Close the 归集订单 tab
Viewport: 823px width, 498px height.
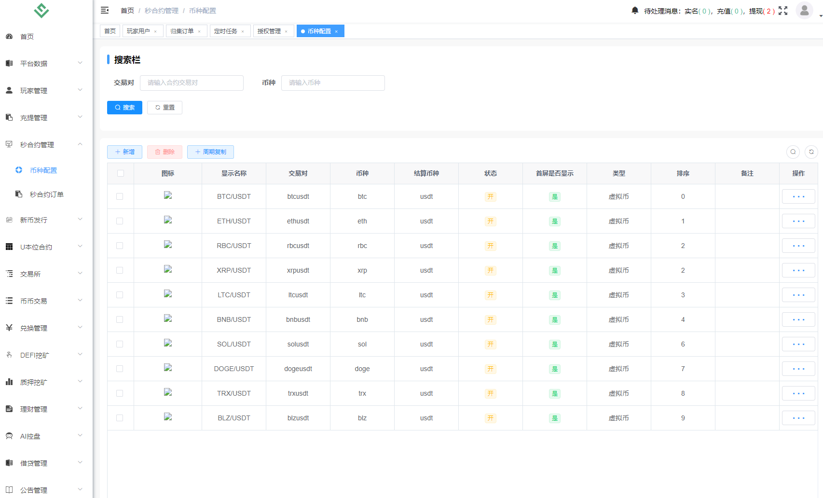199,31
